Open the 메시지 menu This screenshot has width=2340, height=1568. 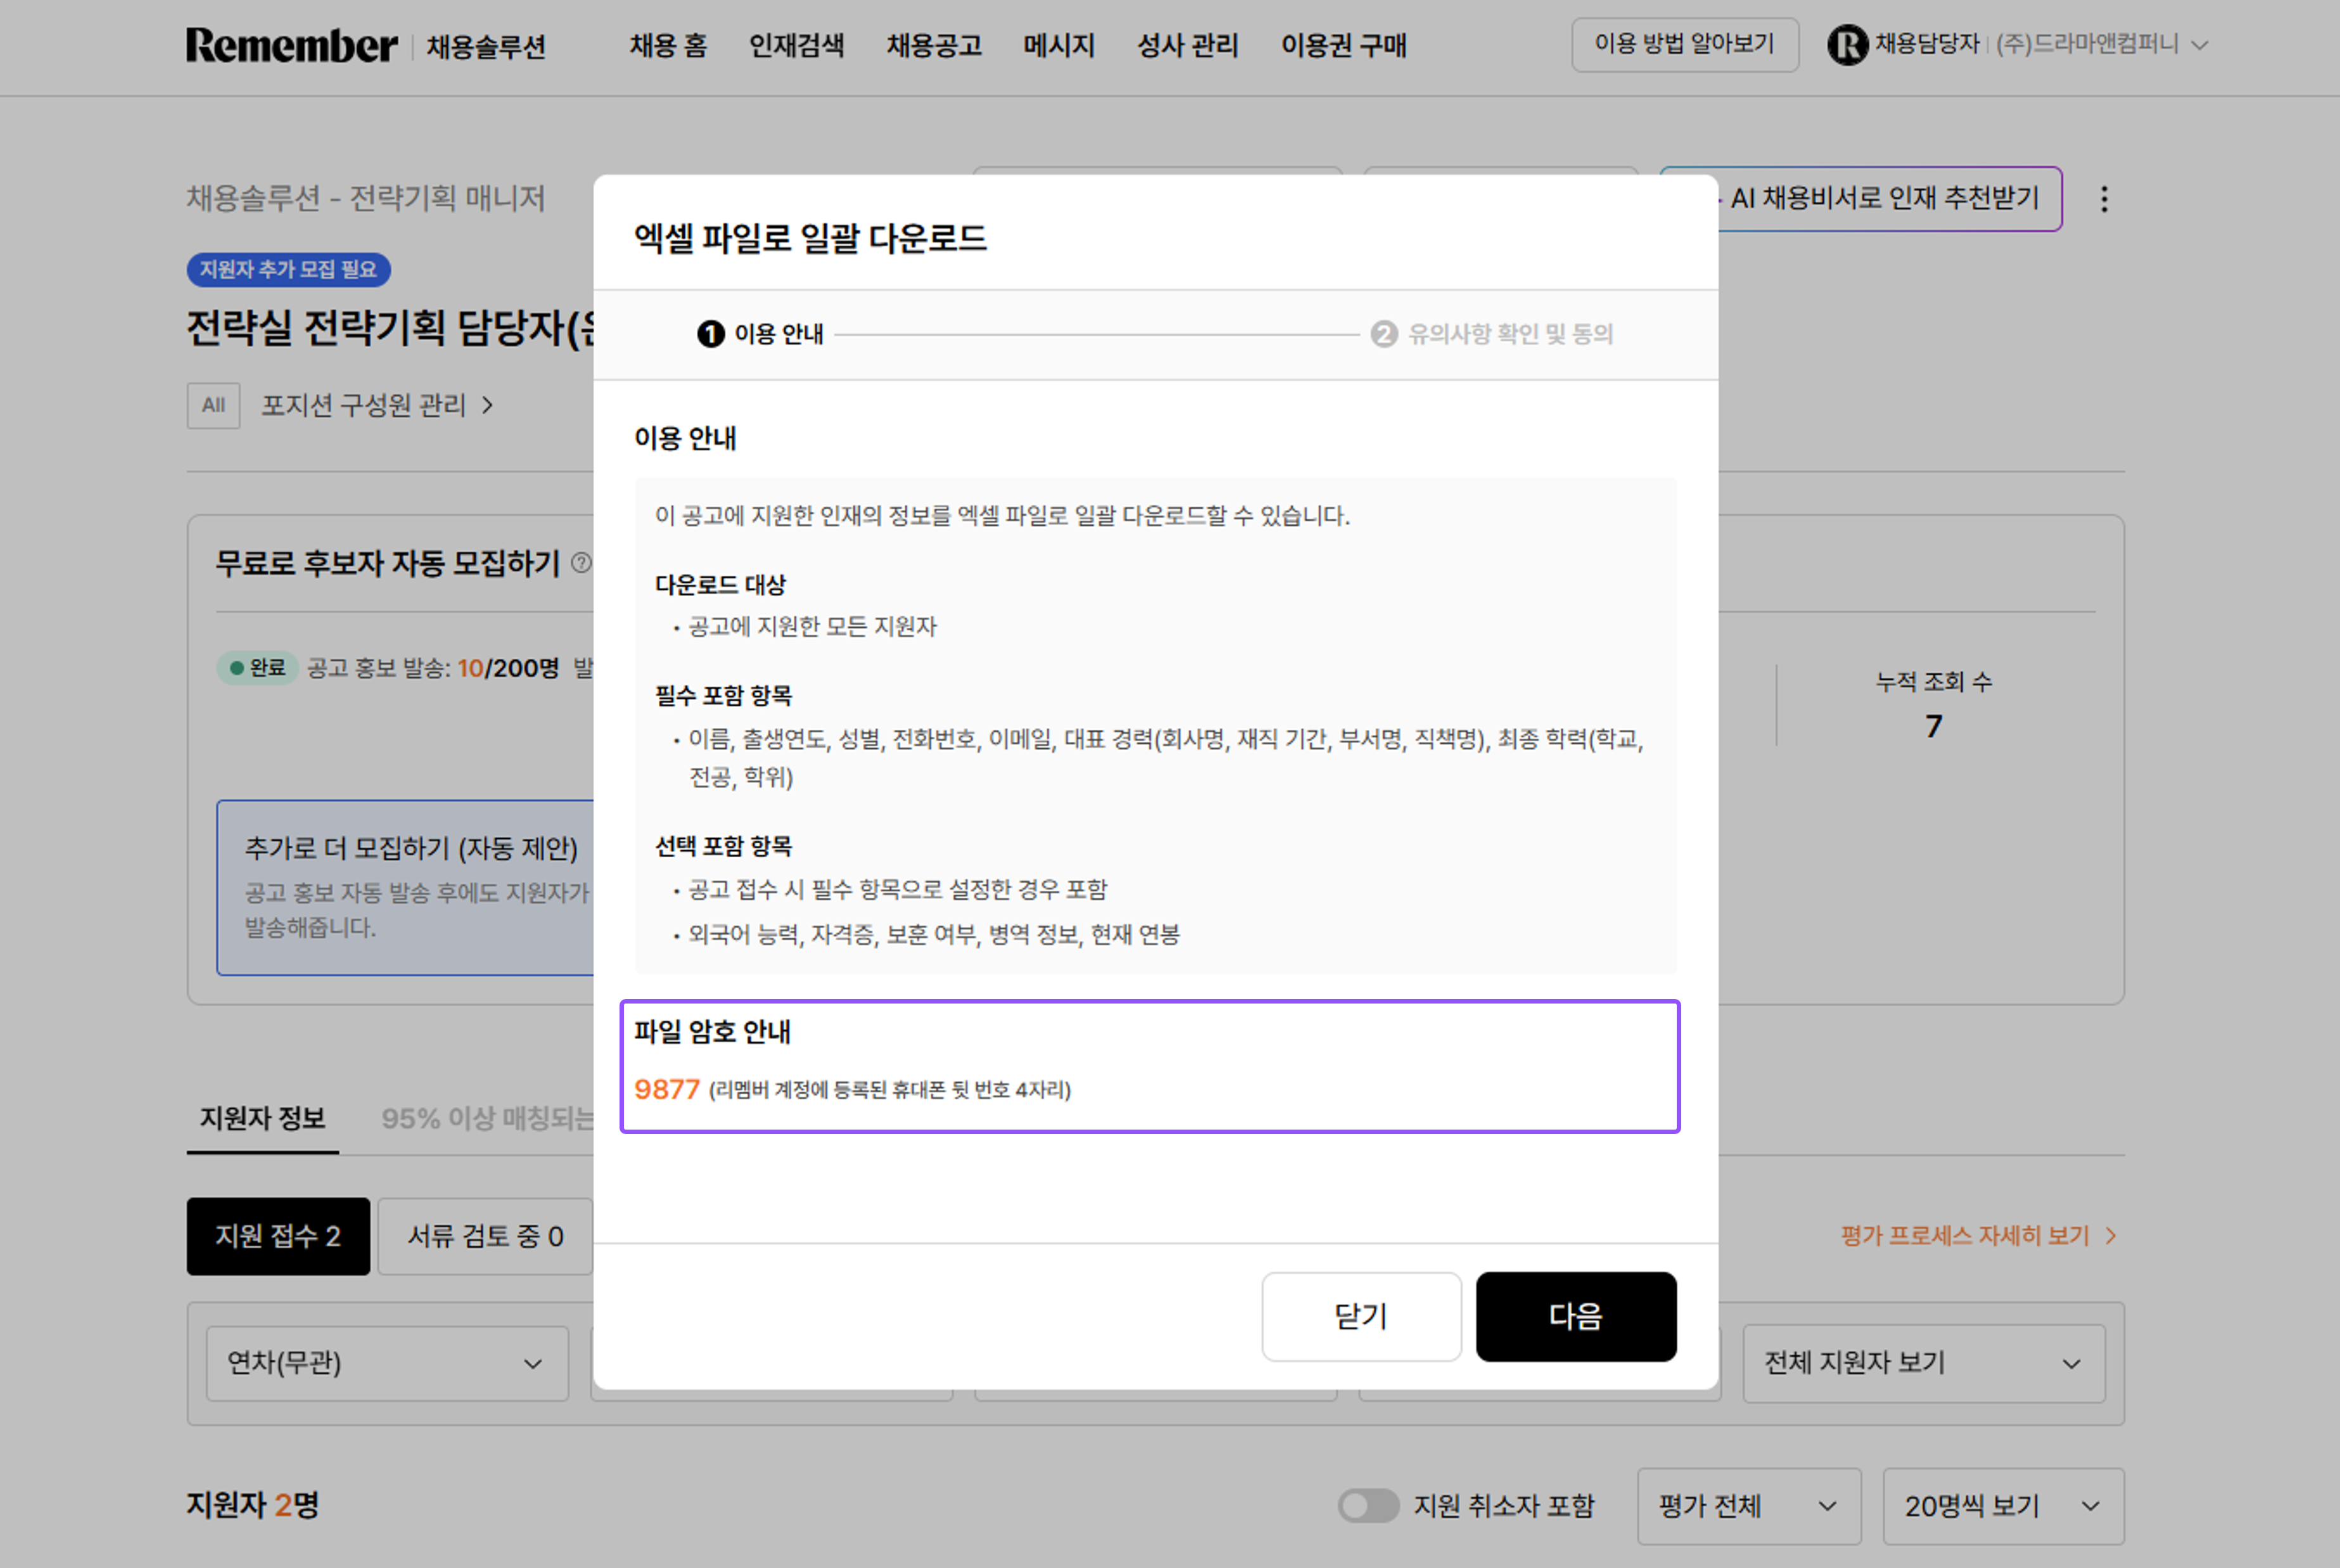pyautogui.click(x=1059, y=45)
